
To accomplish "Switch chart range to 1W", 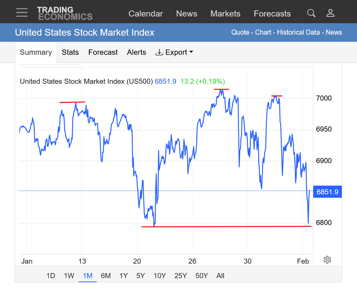I will pyautogui.click(x=69, y=276).
